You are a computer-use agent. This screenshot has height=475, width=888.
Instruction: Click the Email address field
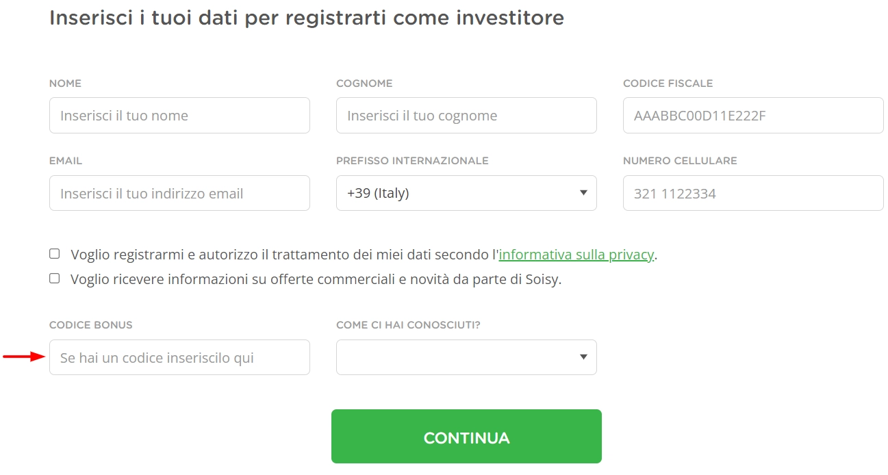[x=179, y=193]
